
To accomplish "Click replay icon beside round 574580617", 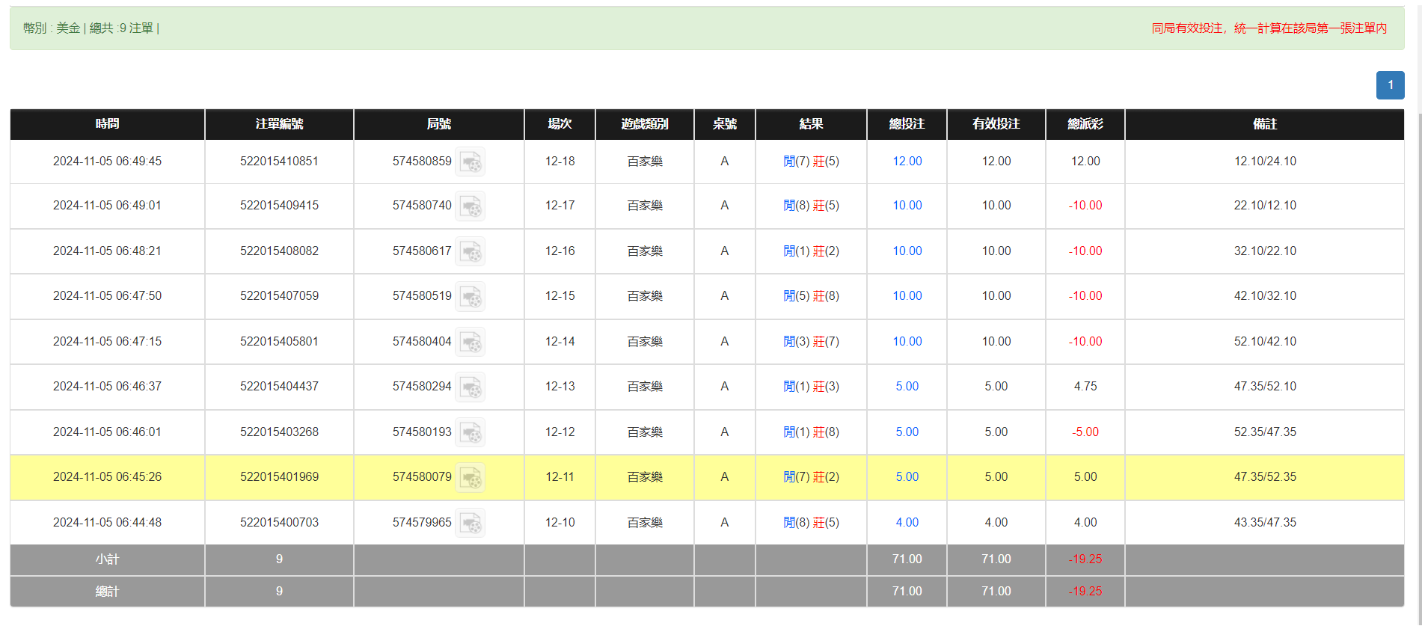I will 471,251.
